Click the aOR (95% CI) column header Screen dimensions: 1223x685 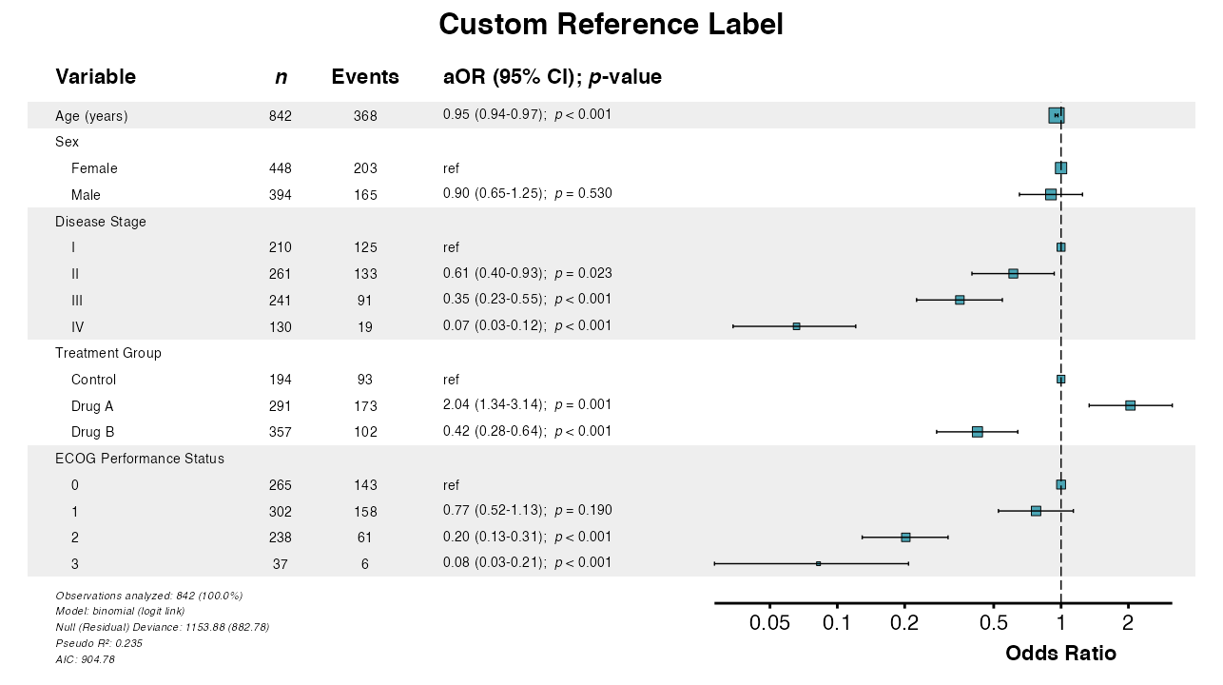point(552,77)
